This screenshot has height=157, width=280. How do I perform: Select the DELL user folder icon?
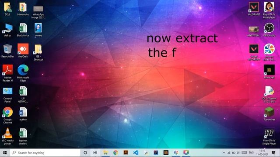point(7,9)
